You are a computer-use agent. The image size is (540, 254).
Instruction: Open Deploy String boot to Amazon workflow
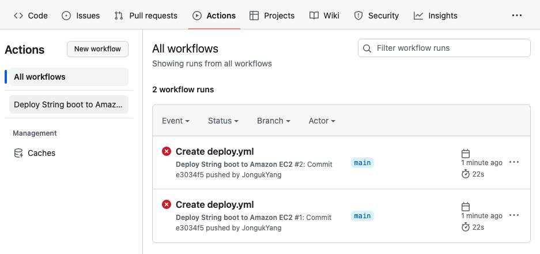[69, 104]
